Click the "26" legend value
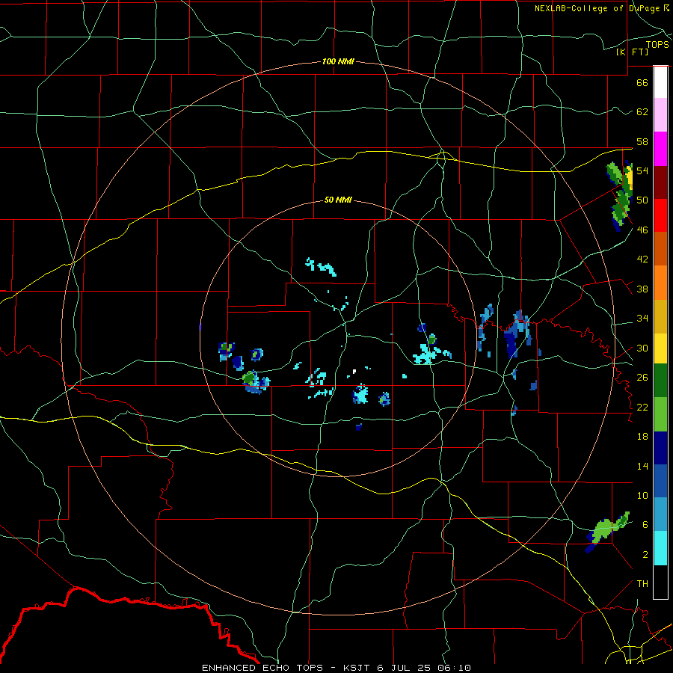 click(x=642, y=378)
